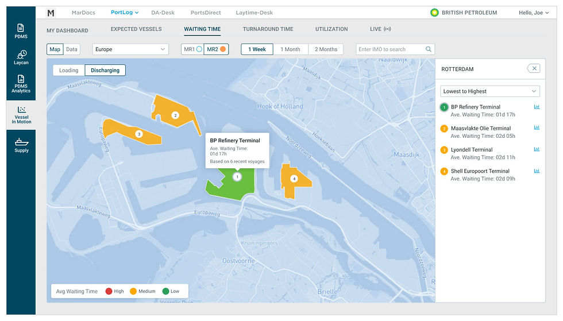The image size is (563, 321).
Task: Select Vessel In Motion sidebar item
Action: pyautogui.click(x=21, y=115)
